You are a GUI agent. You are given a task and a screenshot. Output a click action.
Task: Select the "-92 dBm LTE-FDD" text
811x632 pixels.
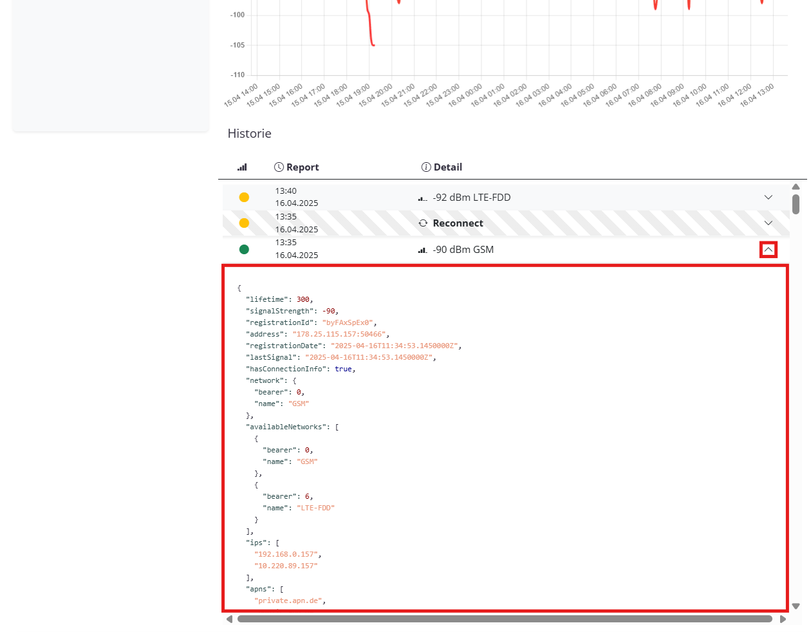click(472, 198)
